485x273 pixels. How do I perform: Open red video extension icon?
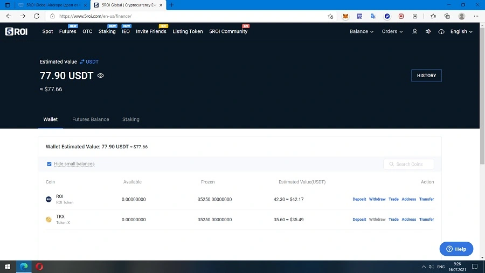(401, 16)
